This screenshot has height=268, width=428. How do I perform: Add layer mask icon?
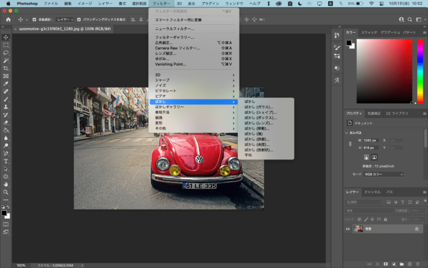[386, 264]
